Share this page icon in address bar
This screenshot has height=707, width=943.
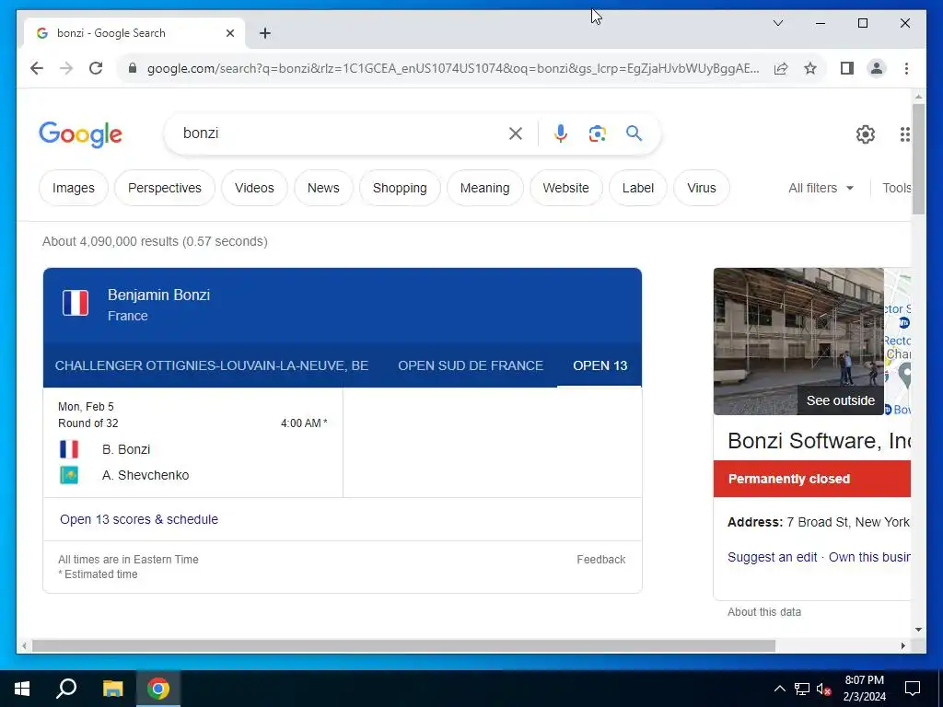click(x=781, y=68)
